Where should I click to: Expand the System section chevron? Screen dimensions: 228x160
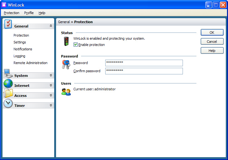(x=51, y=75)
